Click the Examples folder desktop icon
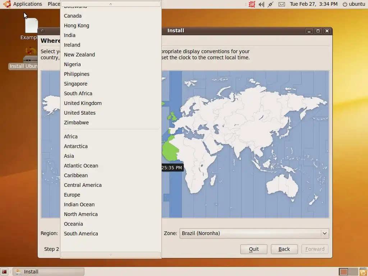Screen dimensions: 368x276 pyautogui.click(x=29, y=29)
